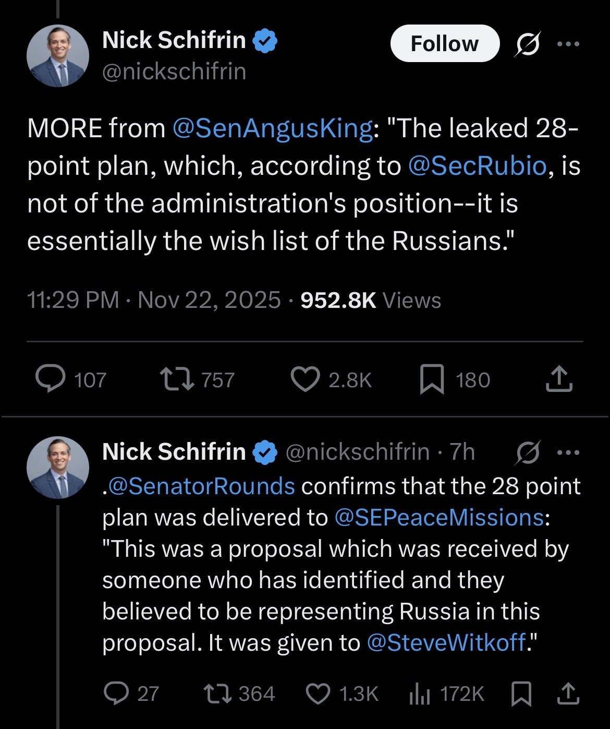Bookmark the Senator Rounds reply post
Screen dimensions: 610x729
(x=521, y=694)
